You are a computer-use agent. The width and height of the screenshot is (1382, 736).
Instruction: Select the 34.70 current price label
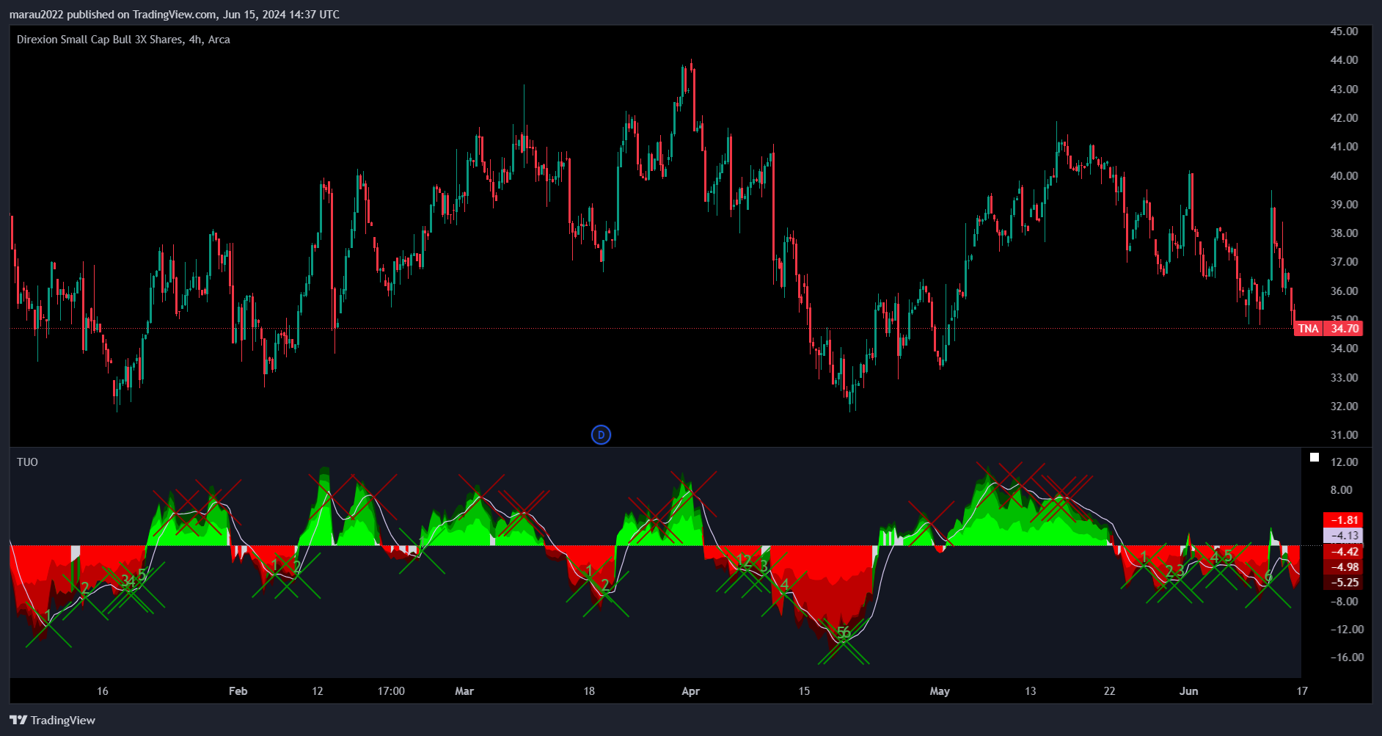1345,328
